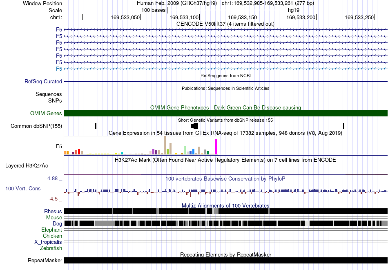The image size is (388, 270).
Task: Click the 169,533,100 ruler coordinate
Action: [184, 17]
